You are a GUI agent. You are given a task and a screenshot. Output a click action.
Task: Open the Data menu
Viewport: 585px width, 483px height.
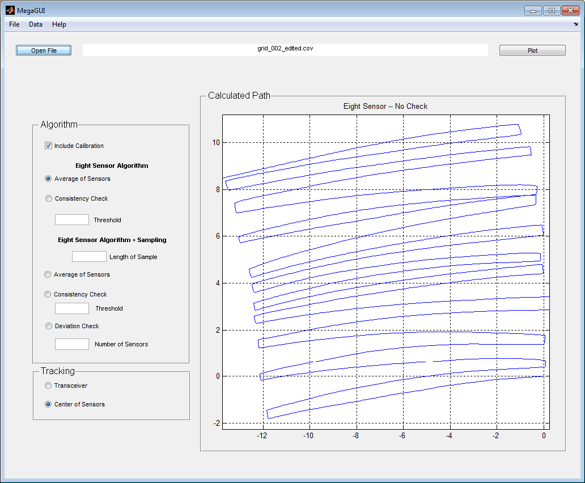coord(35,24)
